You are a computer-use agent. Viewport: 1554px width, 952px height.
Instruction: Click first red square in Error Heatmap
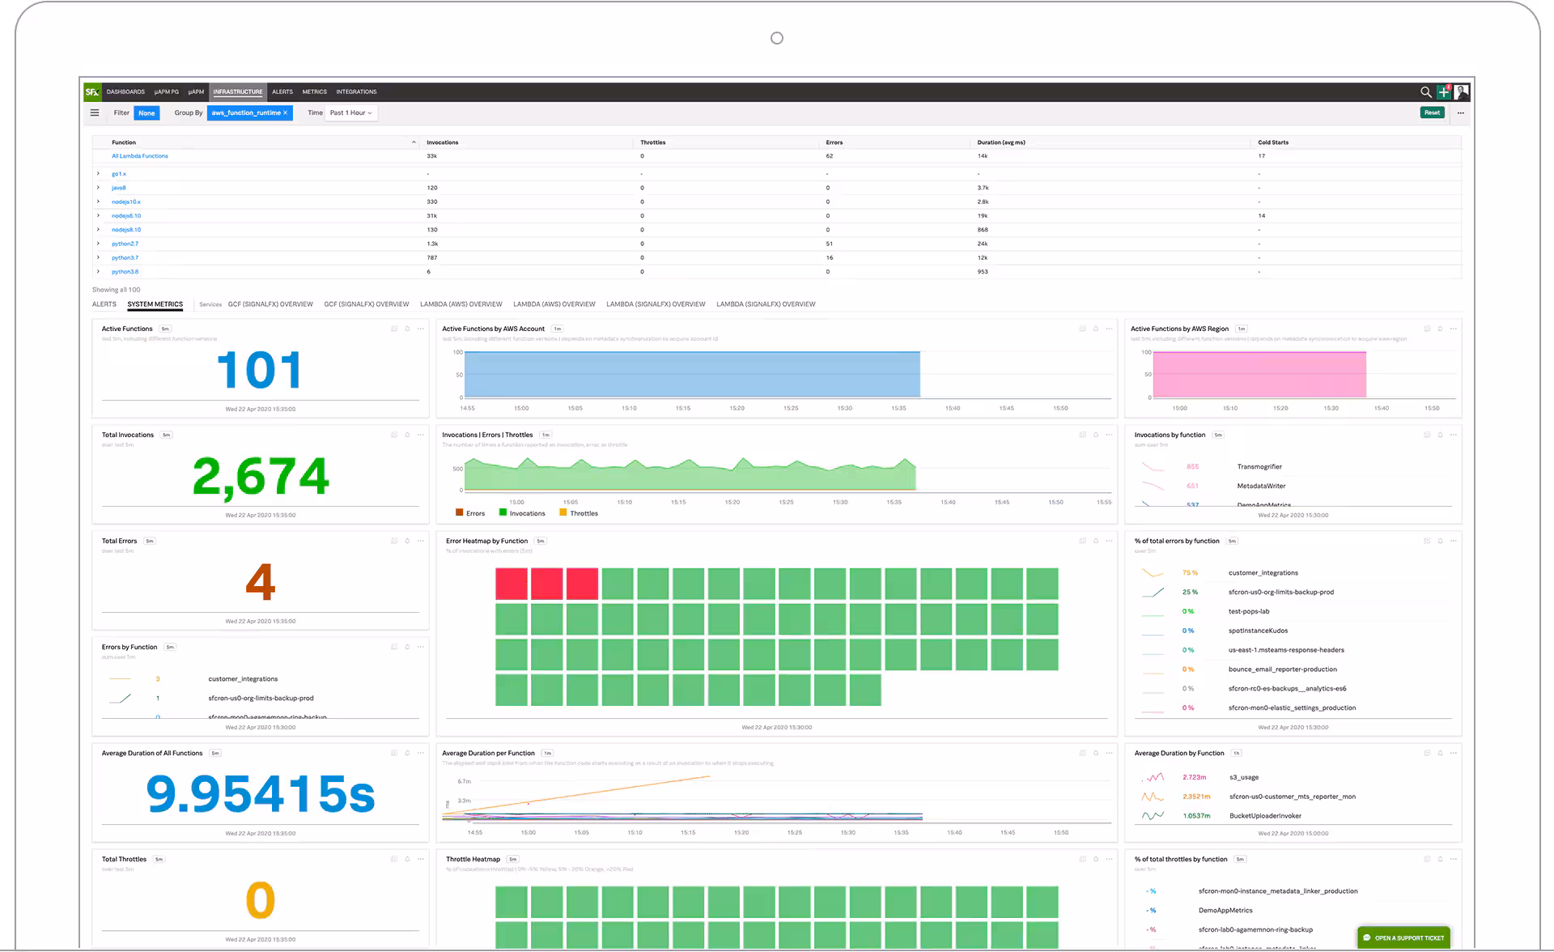511,584
